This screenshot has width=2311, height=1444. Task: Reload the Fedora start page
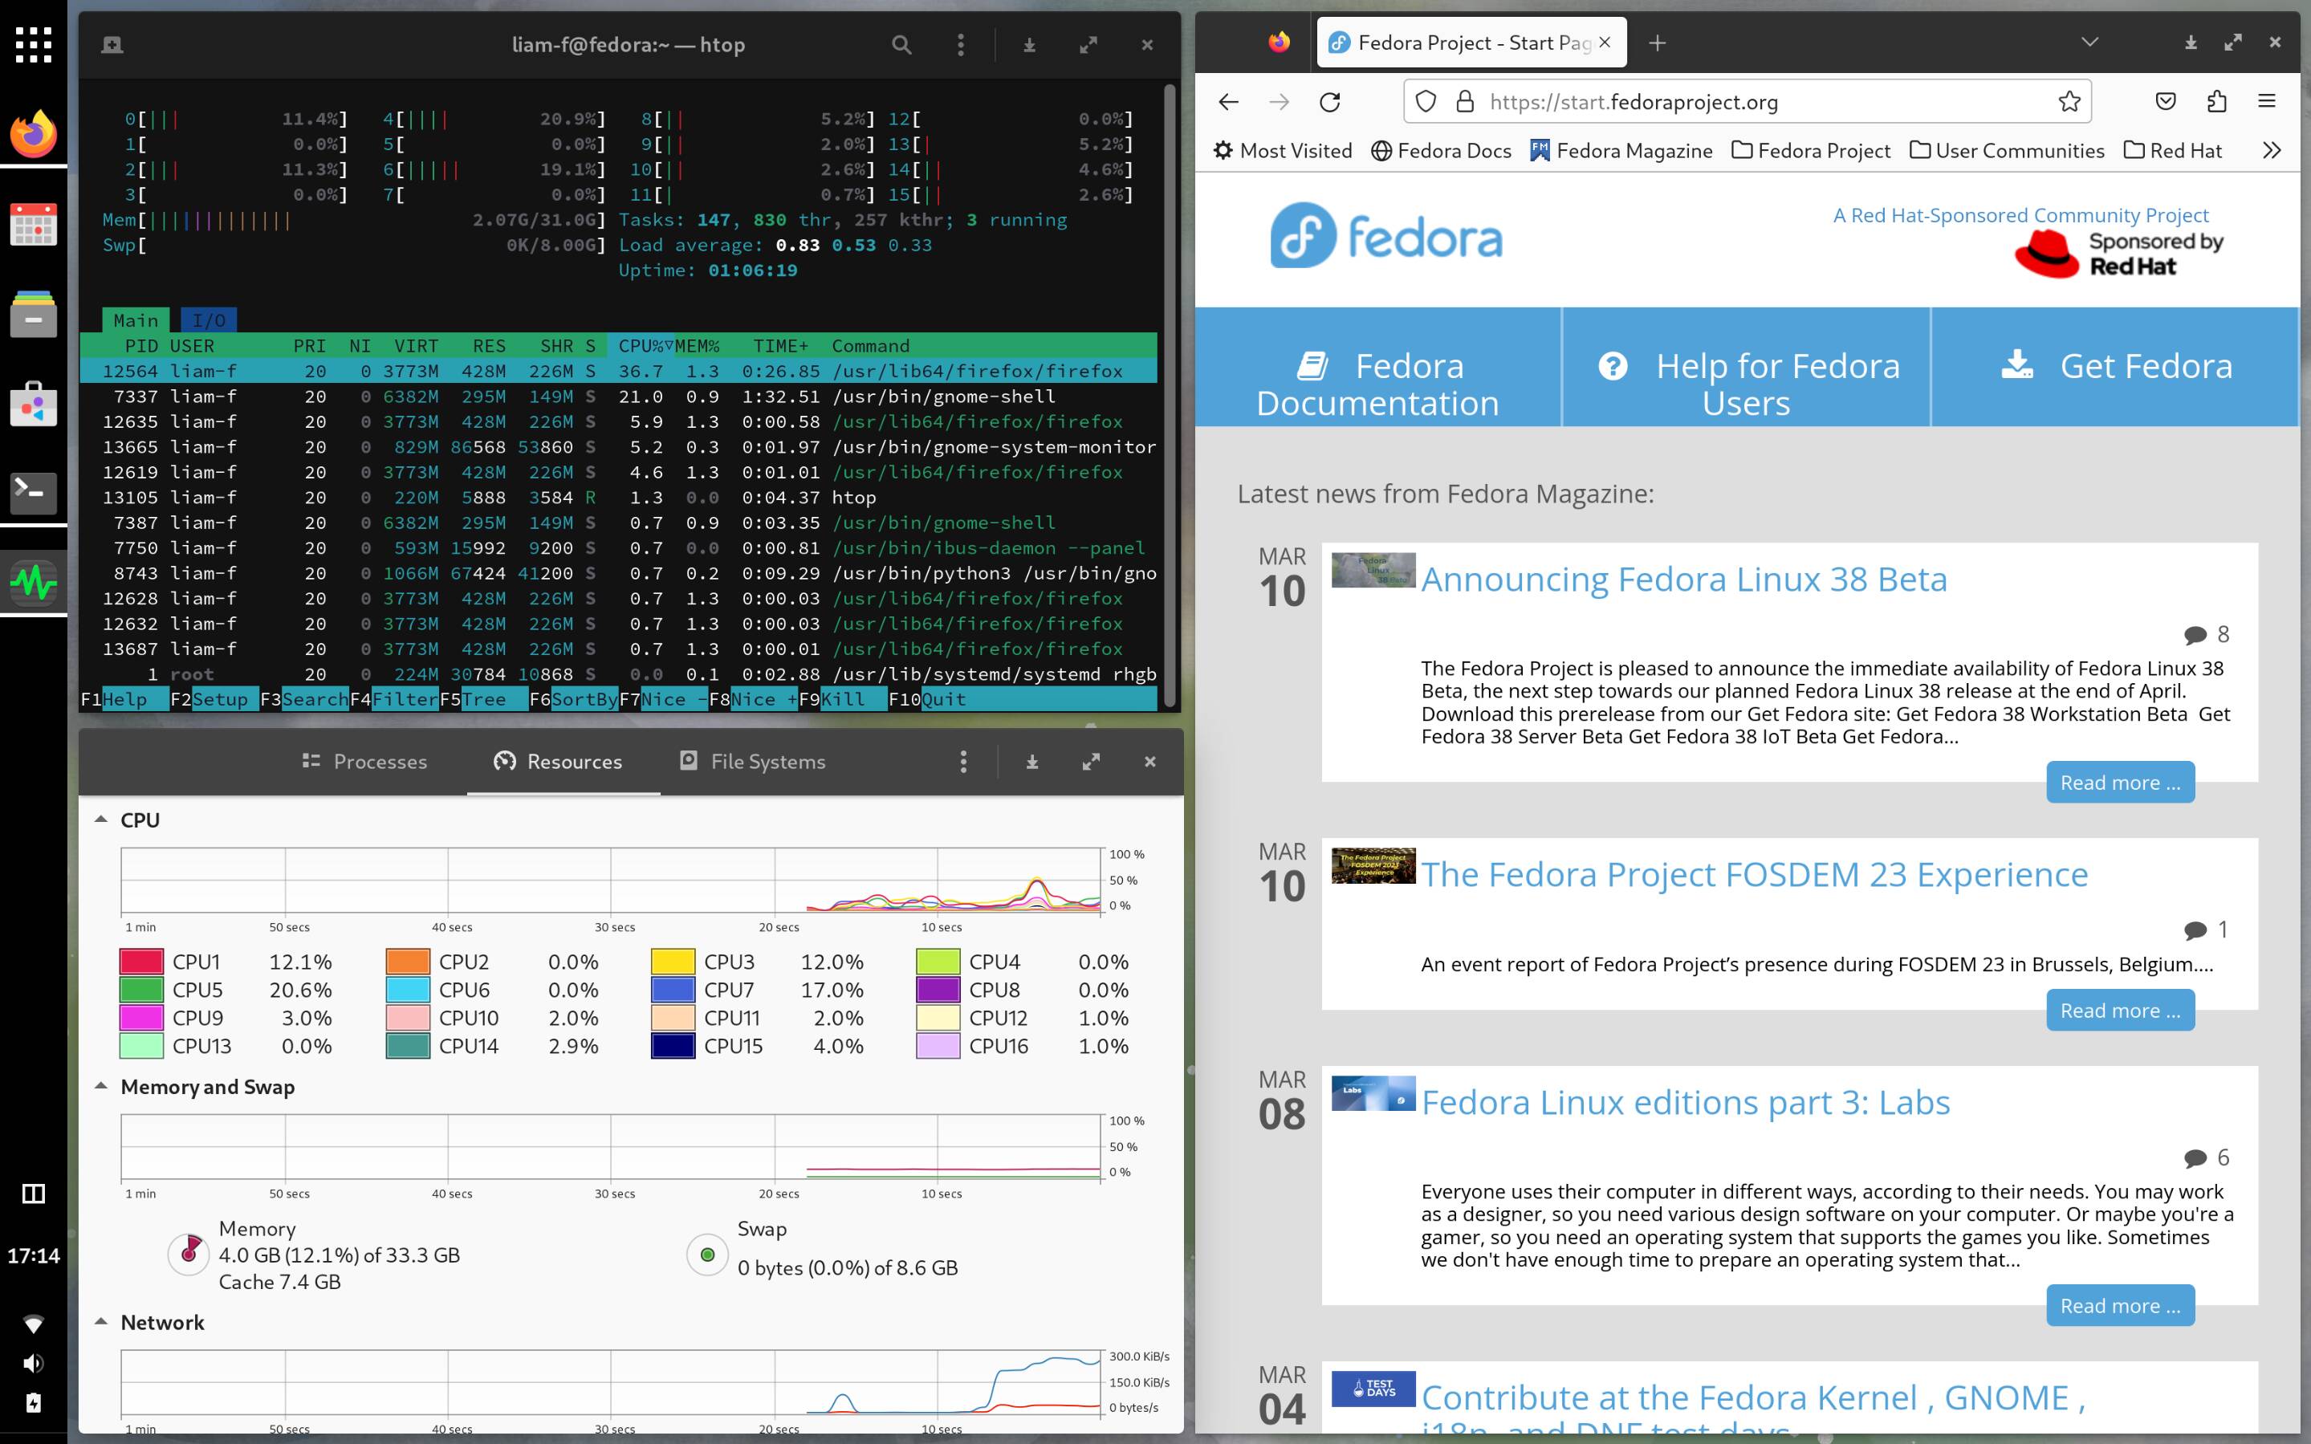pyautogui.click(x=1329, y=102)
